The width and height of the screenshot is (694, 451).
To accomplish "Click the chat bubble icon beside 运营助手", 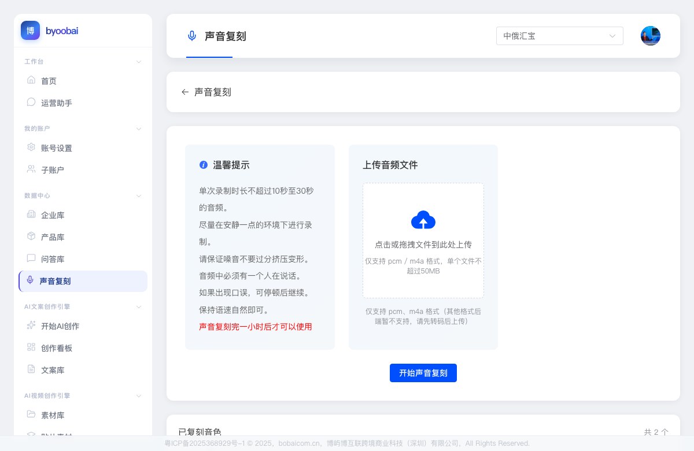I will [x=31, y=102].
